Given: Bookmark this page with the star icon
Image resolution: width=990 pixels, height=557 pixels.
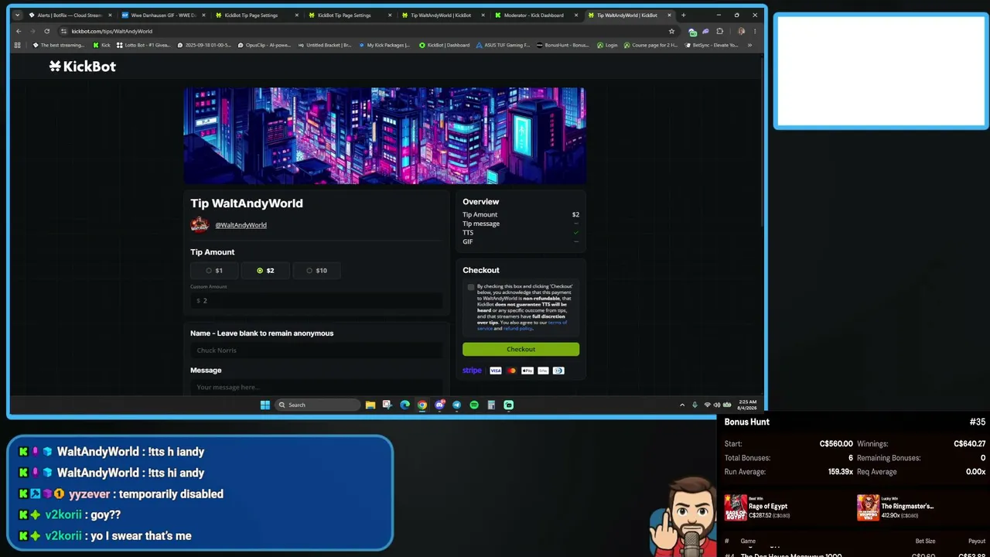Looking at the screenshot, I should tap(671, 31).
